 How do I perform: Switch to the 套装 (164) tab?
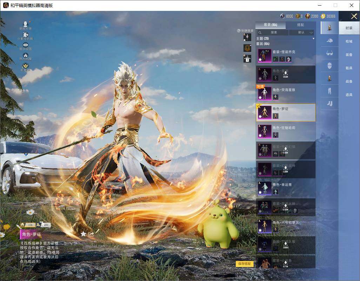click(271, 25)
